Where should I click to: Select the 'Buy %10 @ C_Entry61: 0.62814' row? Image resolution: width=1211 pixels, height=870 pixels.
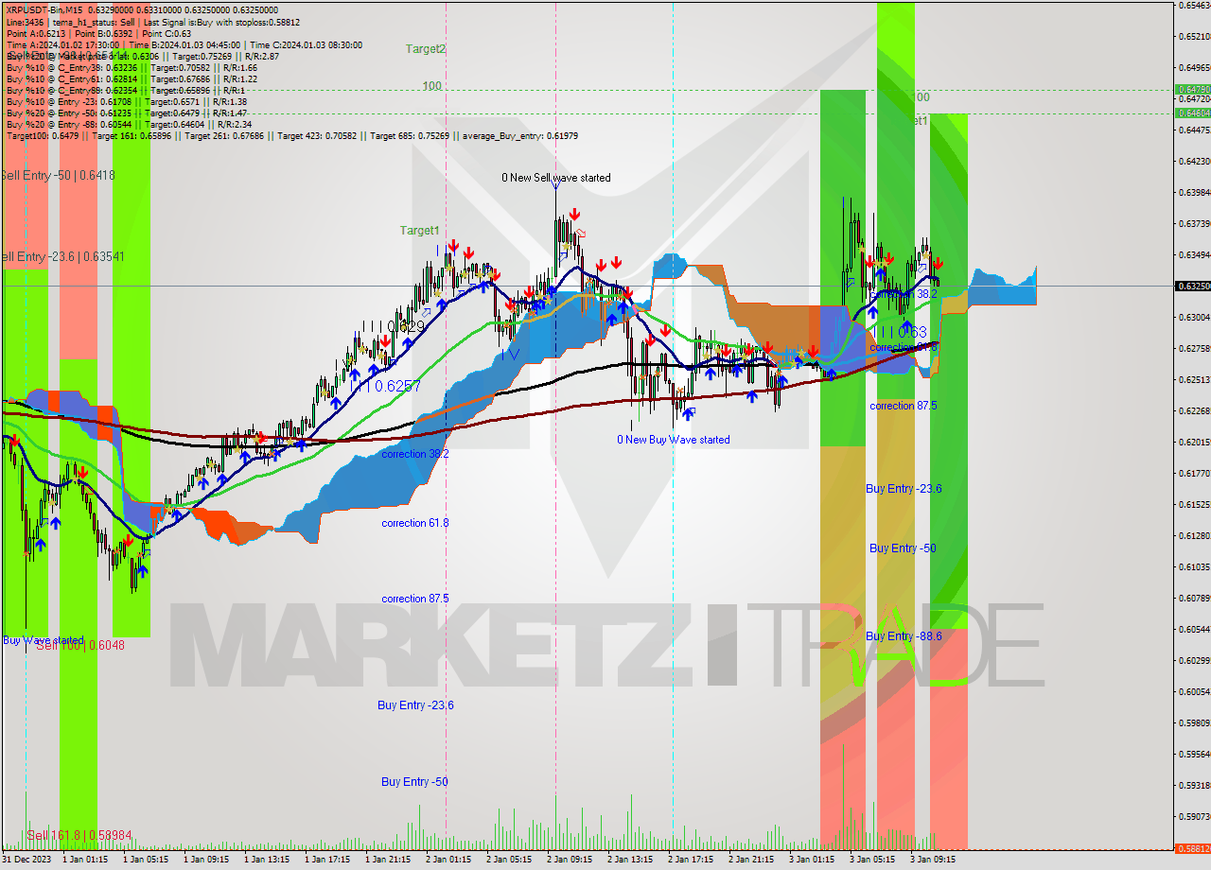(132, 79)
